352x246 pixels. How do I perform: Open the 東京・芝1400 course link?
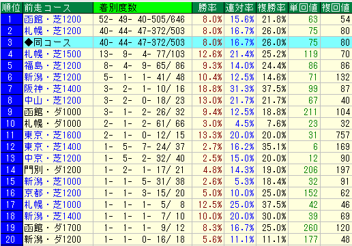[x=53, y=147]
